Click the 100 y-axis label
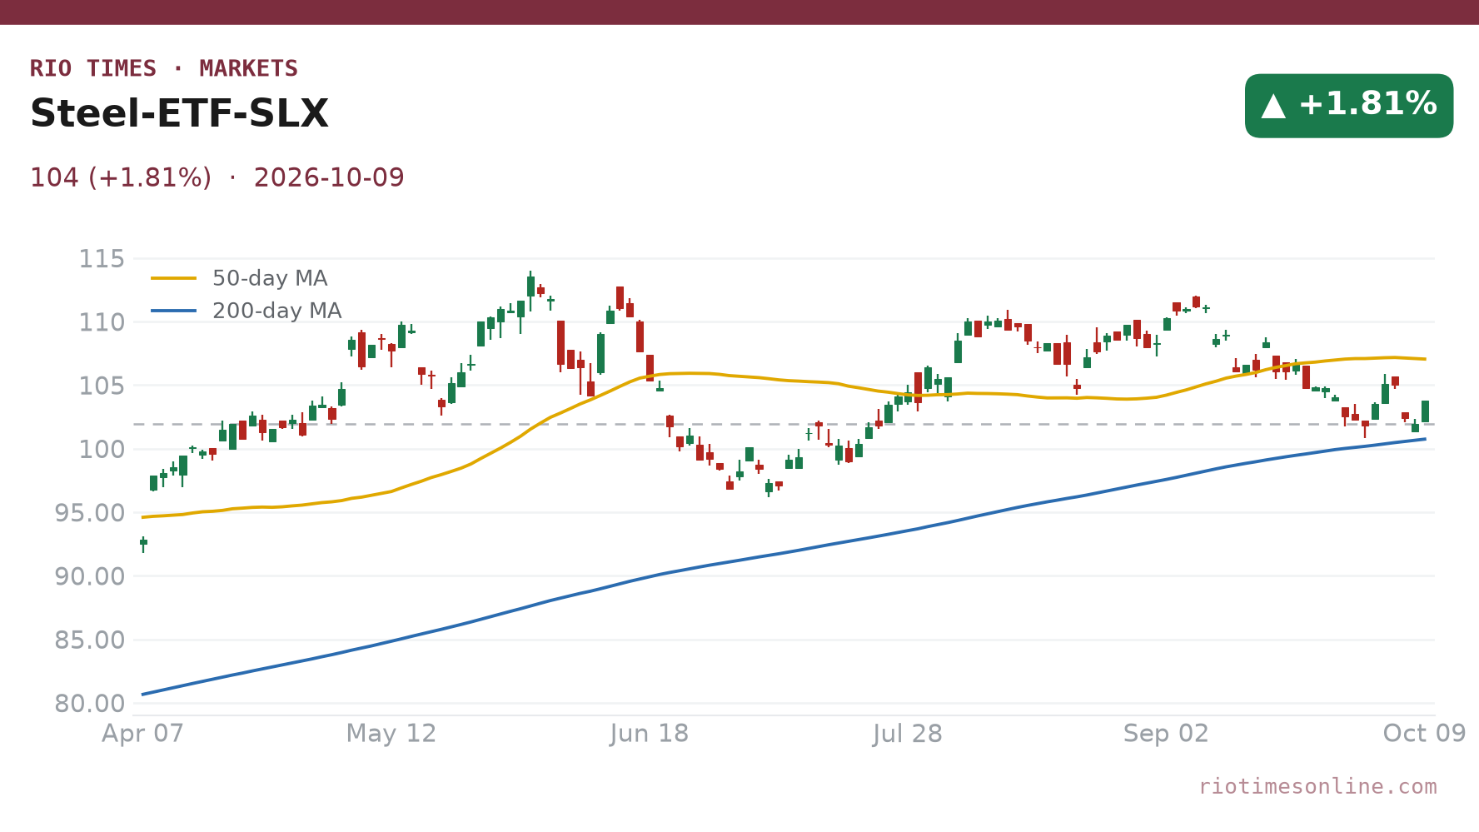Image resolution: width=1479 pixels, height=832 pixels. tap(102, 449)
